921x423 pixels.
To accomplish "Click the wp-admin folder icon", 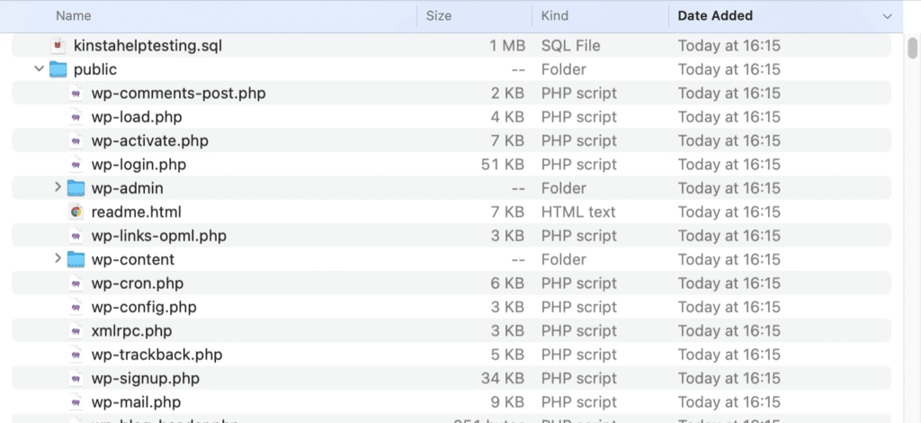I will point(76,188).
